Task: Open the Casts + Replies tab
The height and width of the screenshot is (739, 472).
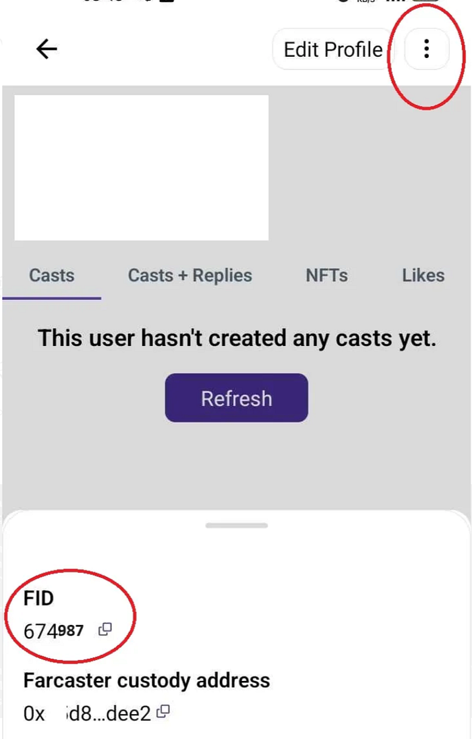Action: 189,275
